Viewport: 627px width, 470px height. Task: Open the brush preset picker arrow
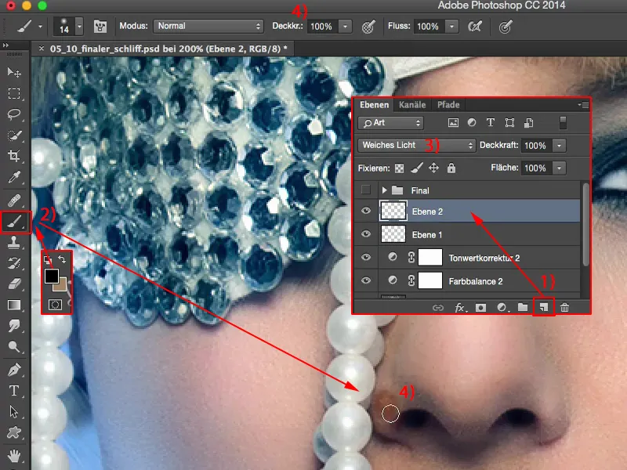[x=79, y=27]
